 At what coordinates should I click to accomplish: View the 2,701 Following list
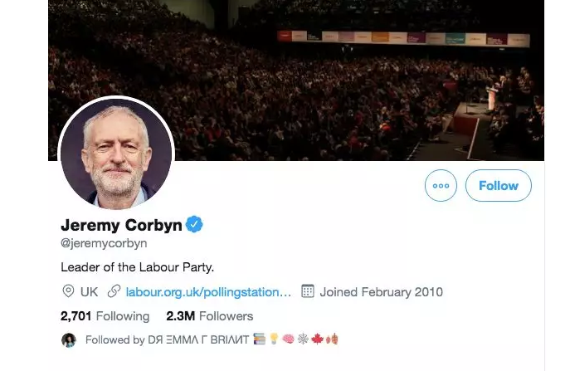click(x=105, y=315)
